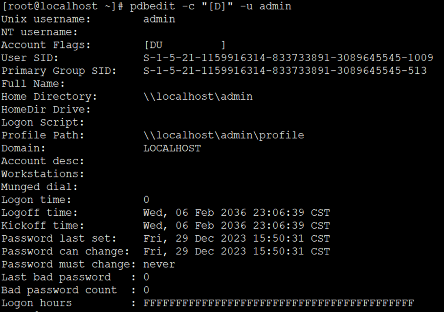This screenshot has width=444, height=312.
Task: Click the Password must change value never
Action: 159,265
